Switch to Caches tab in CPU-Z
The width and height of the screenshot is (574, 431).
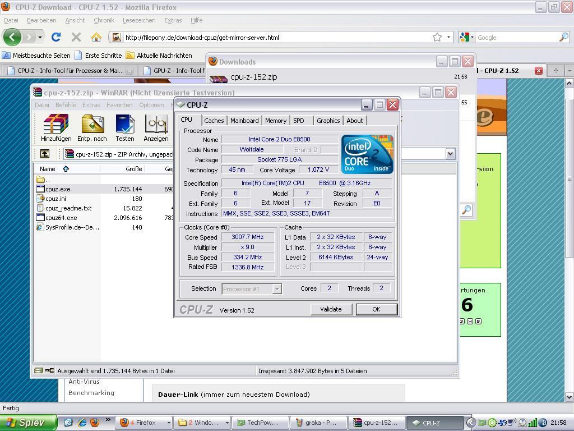click(x=214, y=121)
